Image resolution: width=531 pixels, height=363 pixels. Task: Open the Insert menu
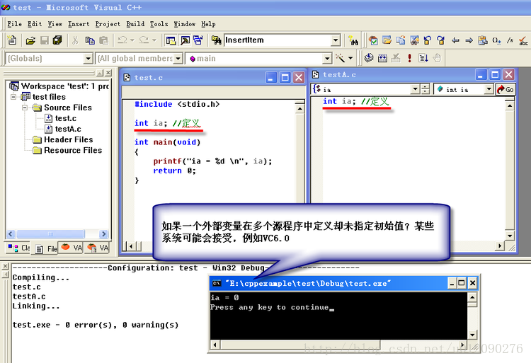point(79,24)
